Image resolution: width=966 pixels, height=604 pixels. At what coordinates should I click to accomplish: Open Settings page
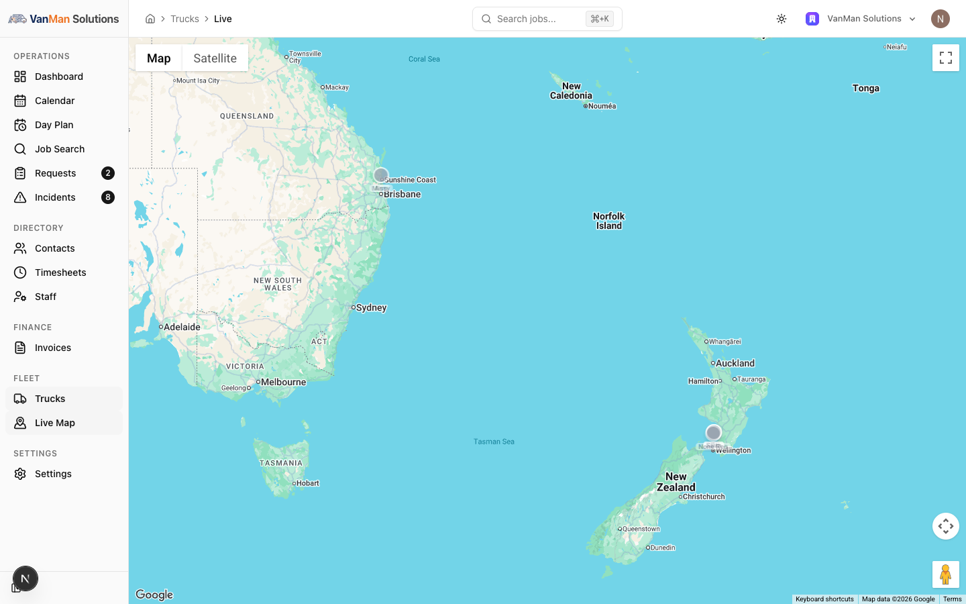(x=64, y=474)
